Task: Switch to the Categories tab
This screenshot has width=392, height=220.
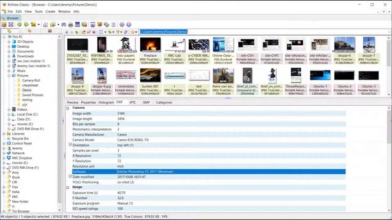Action: point(164,103)
